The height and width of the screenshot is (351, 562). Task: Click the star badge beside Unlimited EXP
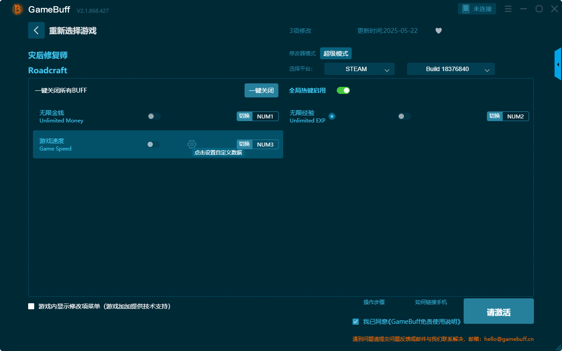pyautogui.click(x=332, y=116)
